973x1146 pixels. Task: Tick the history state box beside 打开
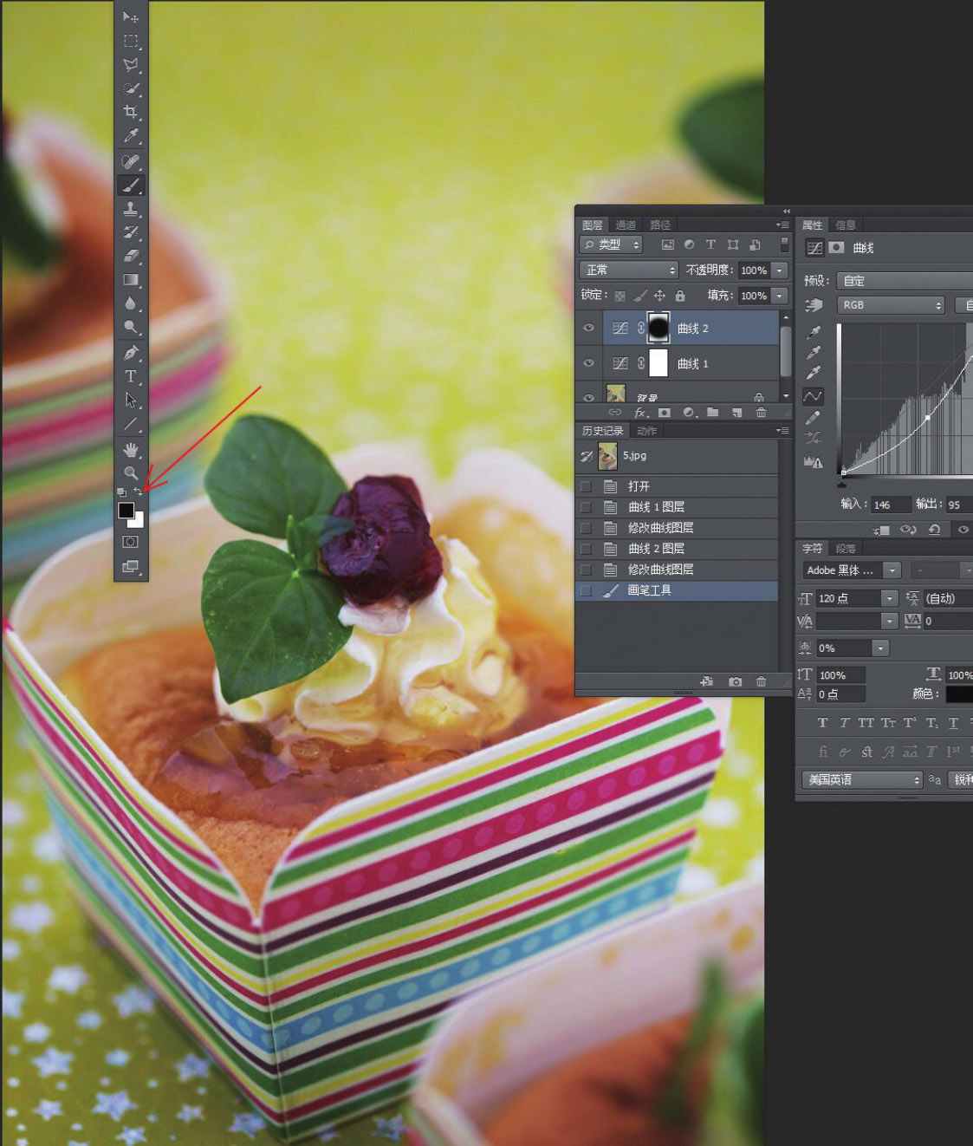pos(587,486)
